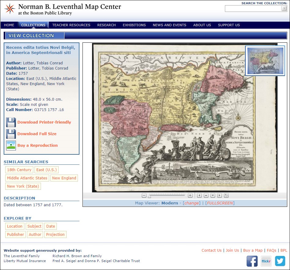Click the map zoom slider handle
290x270 pixels.
coord(149,196)
